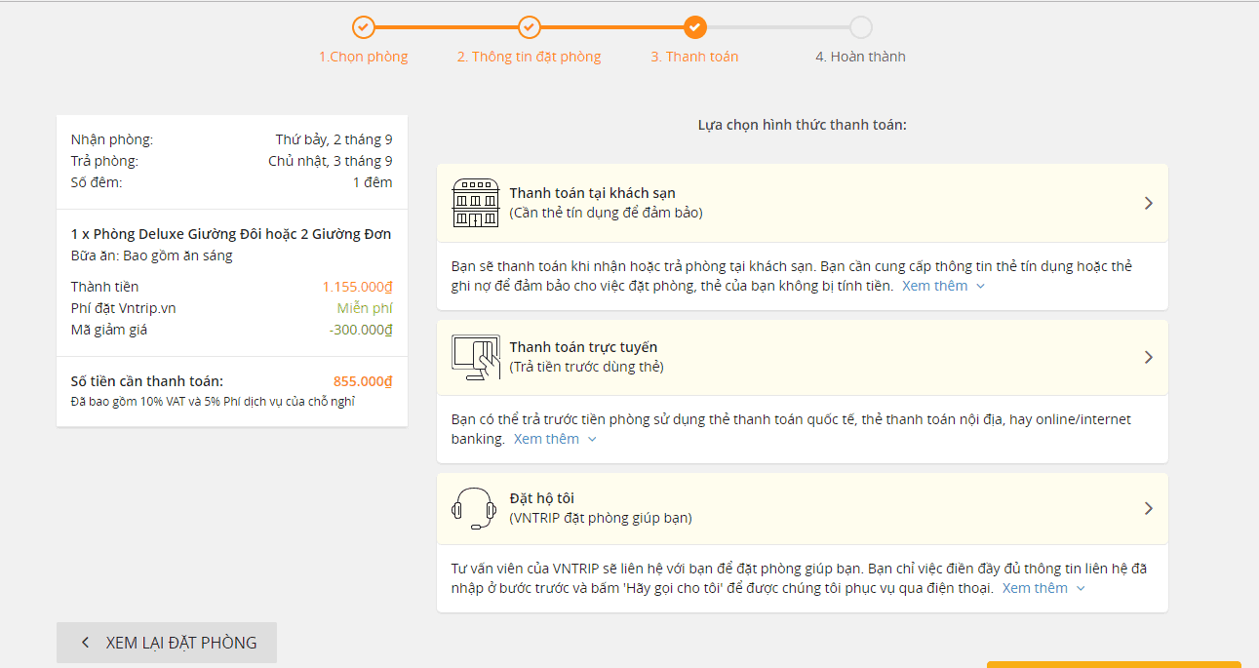Click the step 1 checkmark circle

(x=364, y=26)
